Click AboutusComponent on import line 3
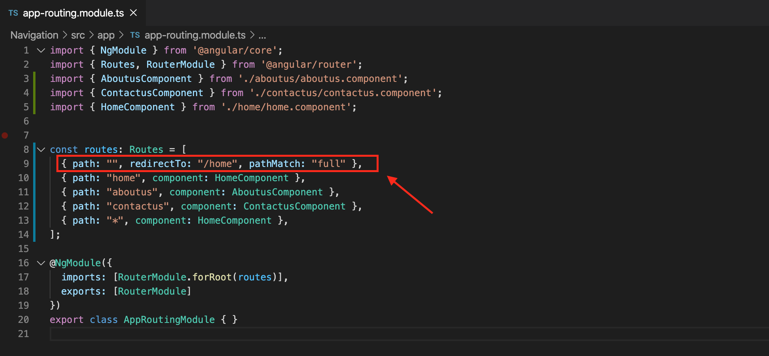Screen dimensions: 769x356 [146, 79]
